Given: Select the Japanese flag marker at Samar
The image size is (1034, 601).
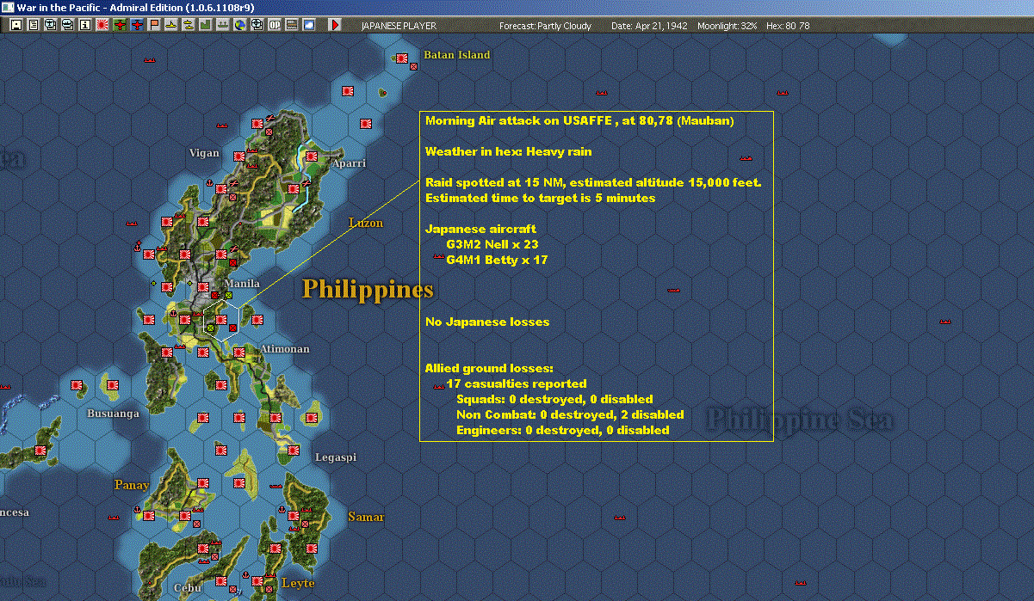Looking at the screenshot, I should tap(294, 516).
